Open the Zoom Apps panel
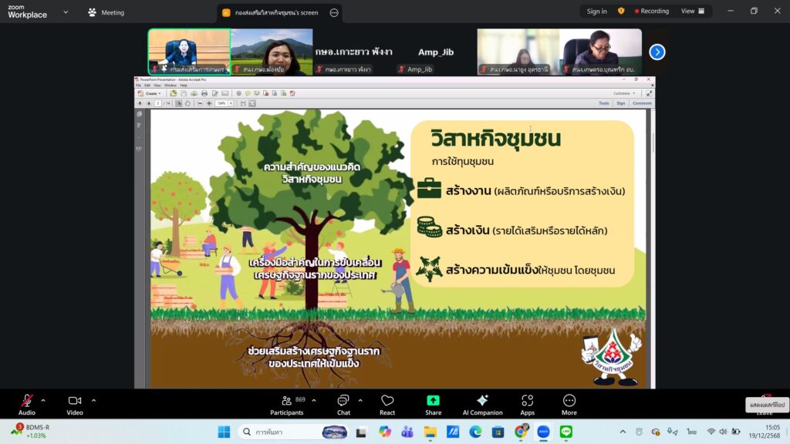This screenshot has width=790, height=444. 528,402
